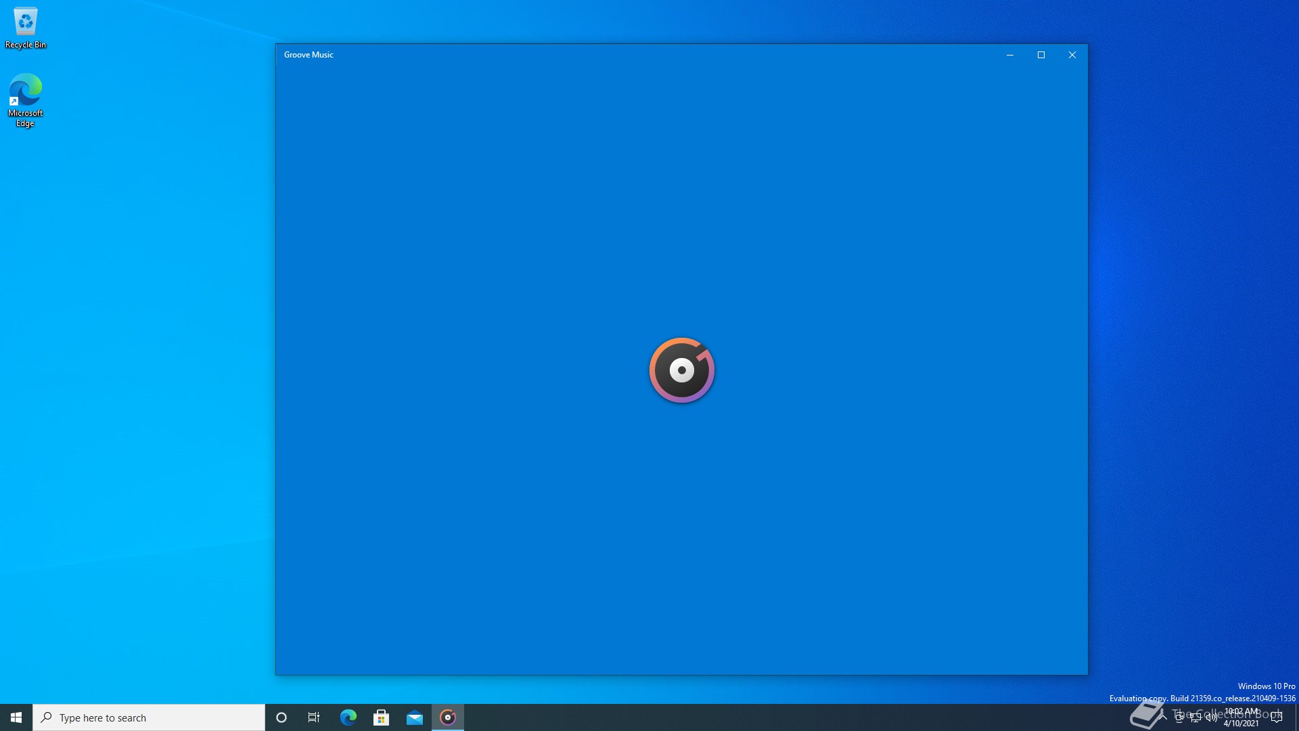Show hidden system tray icons
Viewport: 1299px width, 731px height.
pos(1163,717)
